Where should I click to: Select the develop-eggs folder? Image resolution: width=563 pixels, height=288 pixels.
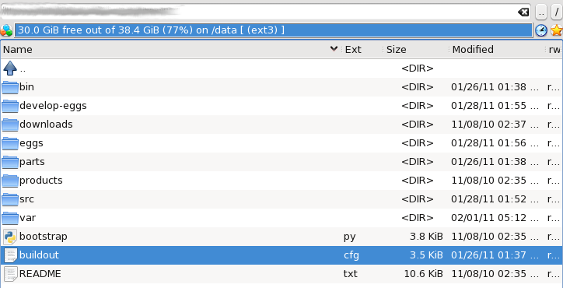pos(281,106)
